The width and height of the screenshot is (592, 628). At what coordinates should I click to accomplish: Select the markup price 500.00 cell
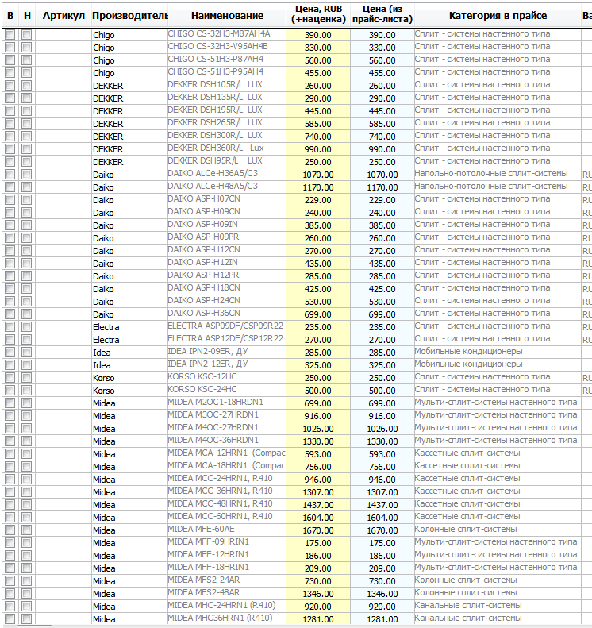[x=318, y=391]
